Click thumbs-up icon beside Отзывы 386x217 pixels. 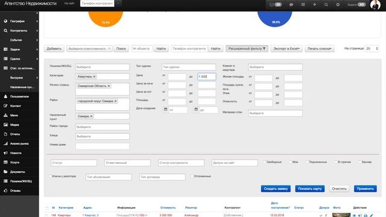[x=5, y=190]
